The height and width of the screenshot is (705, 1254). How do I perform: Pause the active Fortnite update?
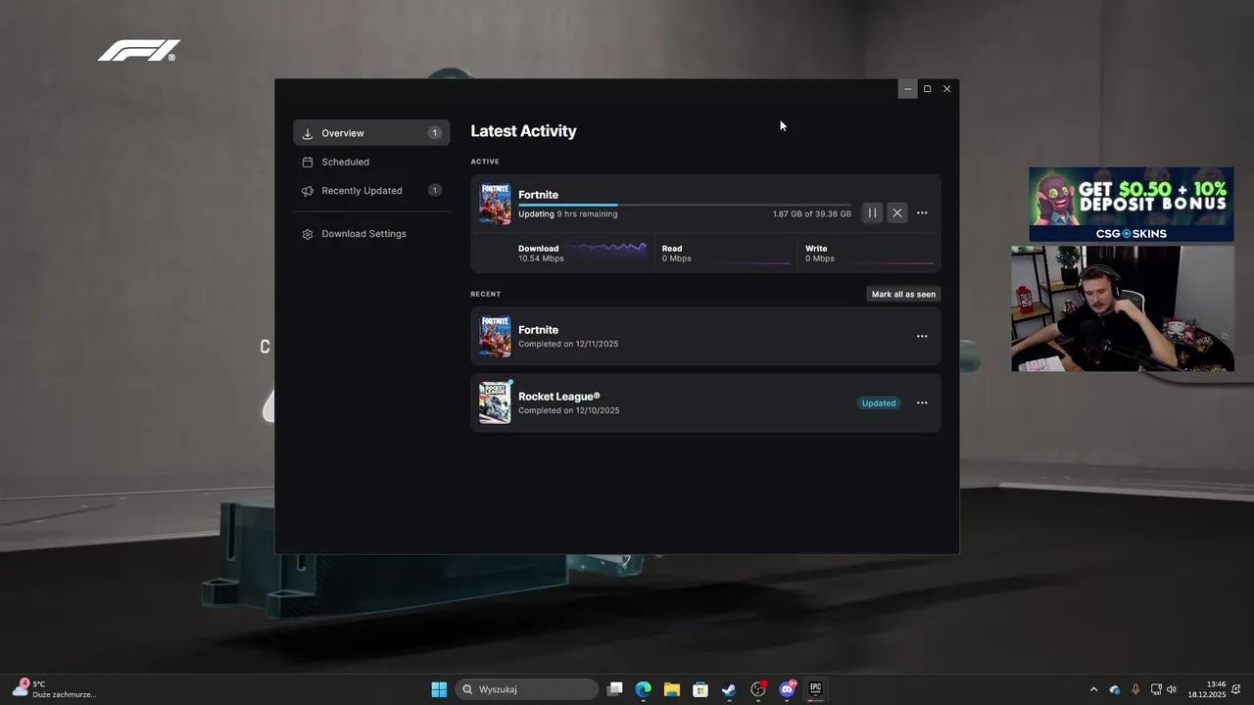(x=872, y=212)
